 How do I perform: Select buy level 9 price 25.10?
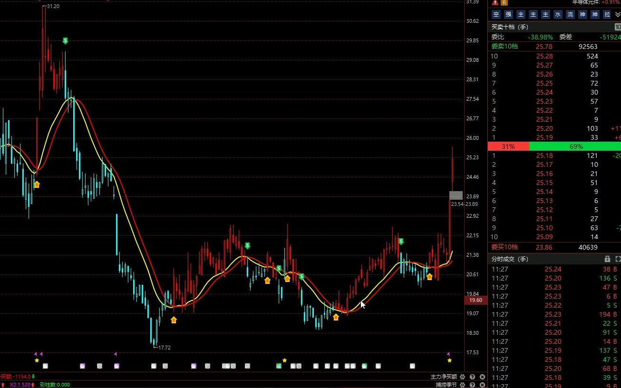click(544, 228)
